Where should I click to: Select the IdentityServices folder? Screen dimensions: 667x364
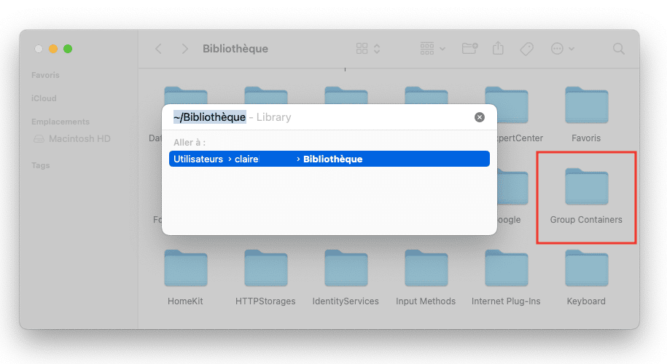click(346, 268)
